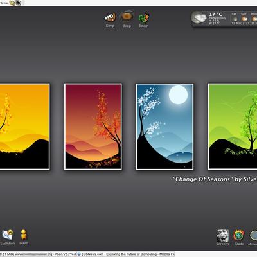Launch the Gaim messenger icon
Screen dimensions: 257x257
(24, 235)
